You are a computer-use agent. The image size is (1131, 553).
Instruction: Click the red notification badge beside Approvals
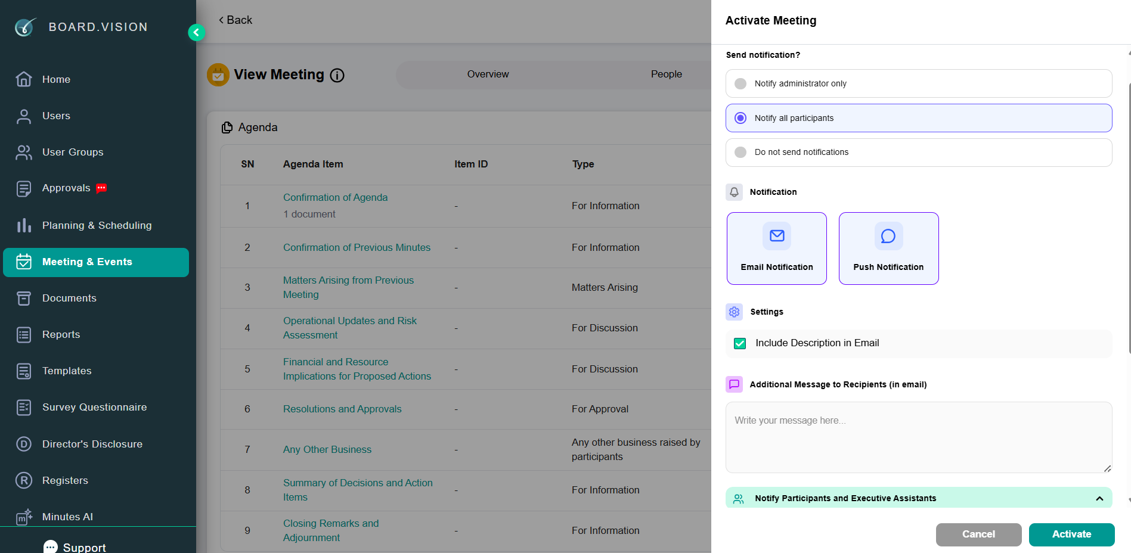pos(101,188)
